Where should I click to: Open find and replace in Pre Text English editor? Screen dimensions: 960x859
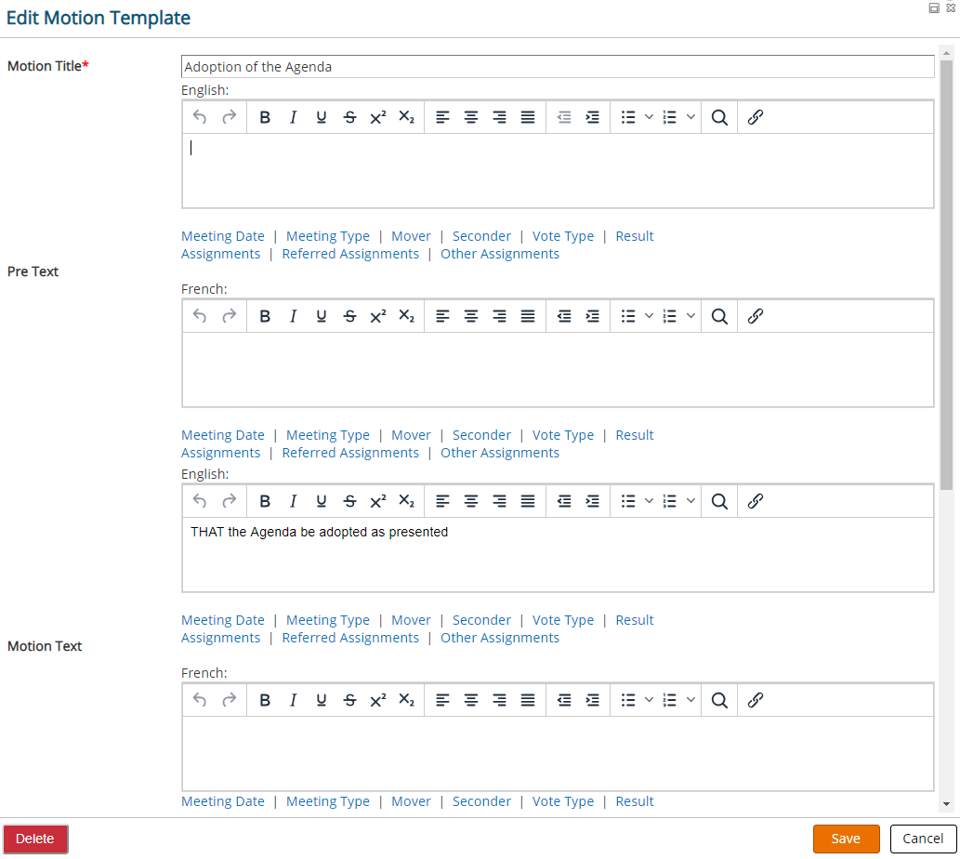point(719,117)
